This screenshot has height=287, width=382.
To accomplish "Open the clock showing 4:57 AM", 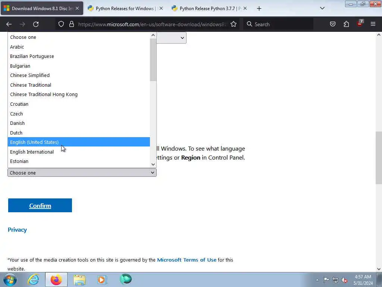I will click(x=363, y=280).
